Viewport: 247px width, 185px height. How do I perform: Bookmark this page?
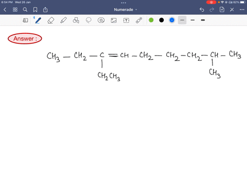point(35,10)
